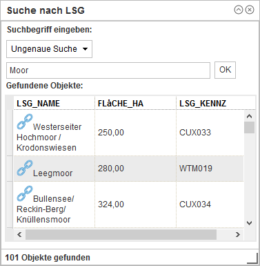Click the Knüllensmoor name text

tap(43, 220)
